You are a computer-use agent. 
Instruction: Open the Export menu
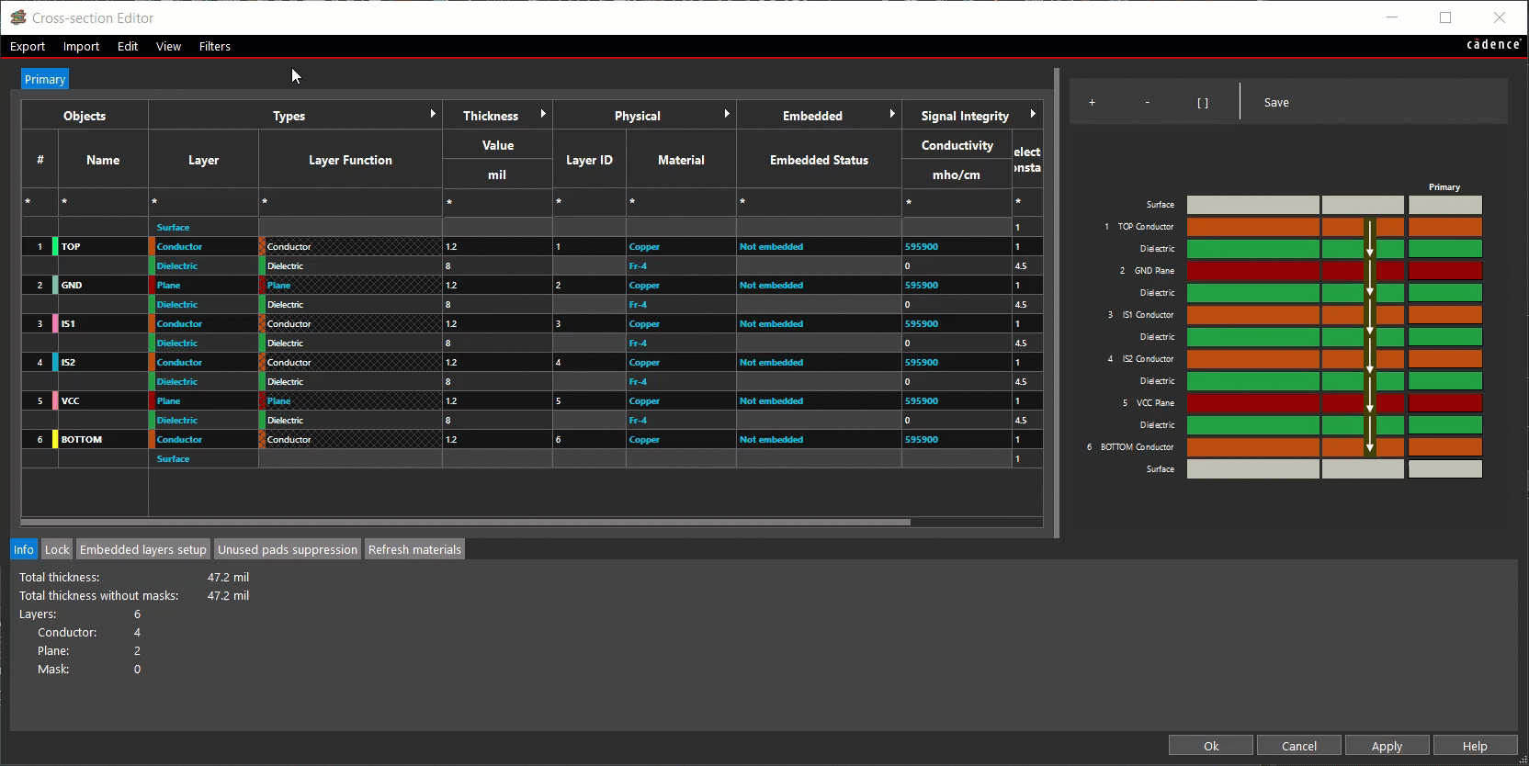28,47
